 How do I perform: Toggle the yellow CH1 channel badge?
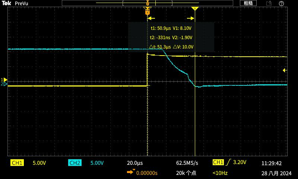coord(17,163)
